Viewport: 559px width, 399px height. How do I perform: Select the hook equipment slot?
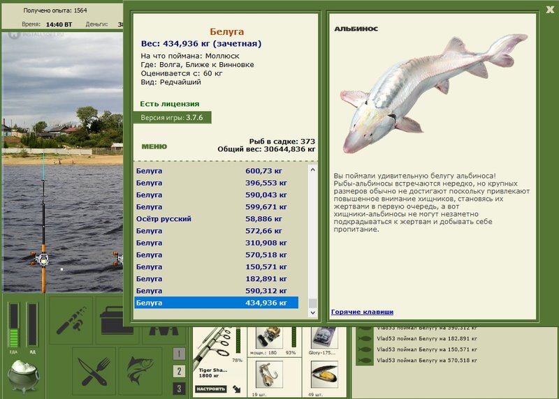(x=269, y=374)
